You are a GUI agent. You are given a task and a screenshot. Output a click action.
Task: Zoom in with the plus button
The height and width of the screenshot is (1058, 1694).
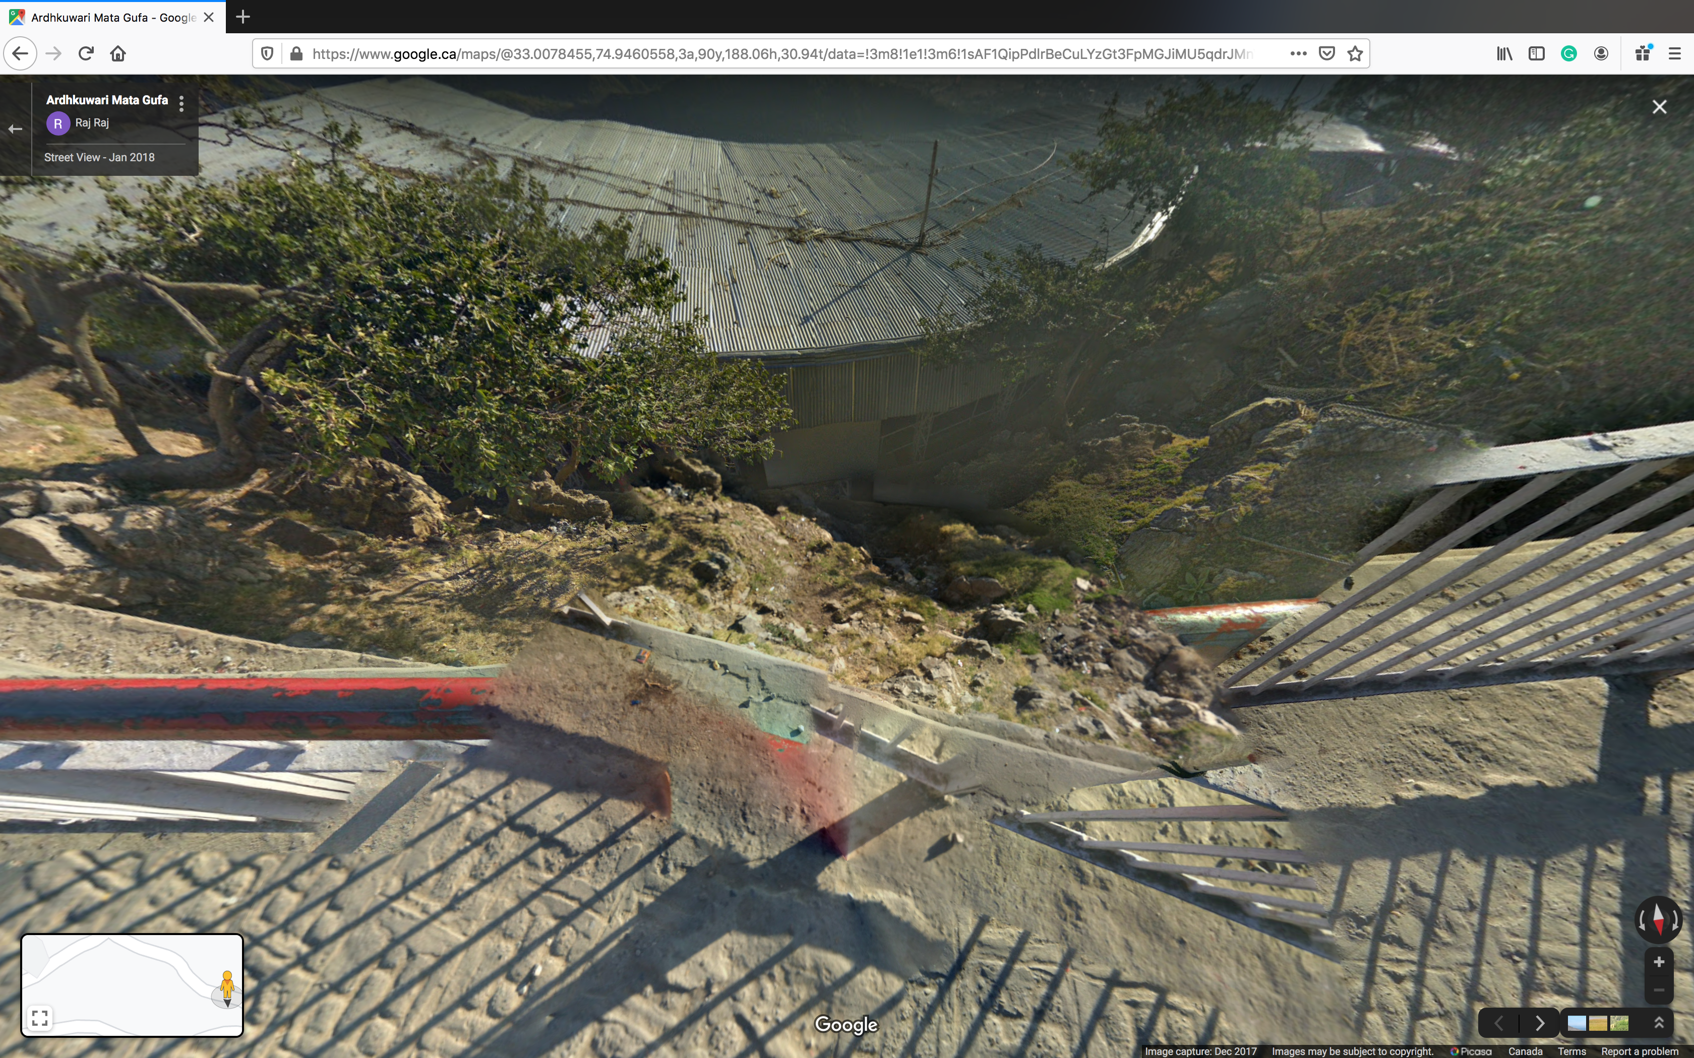tap(1658, 962)
